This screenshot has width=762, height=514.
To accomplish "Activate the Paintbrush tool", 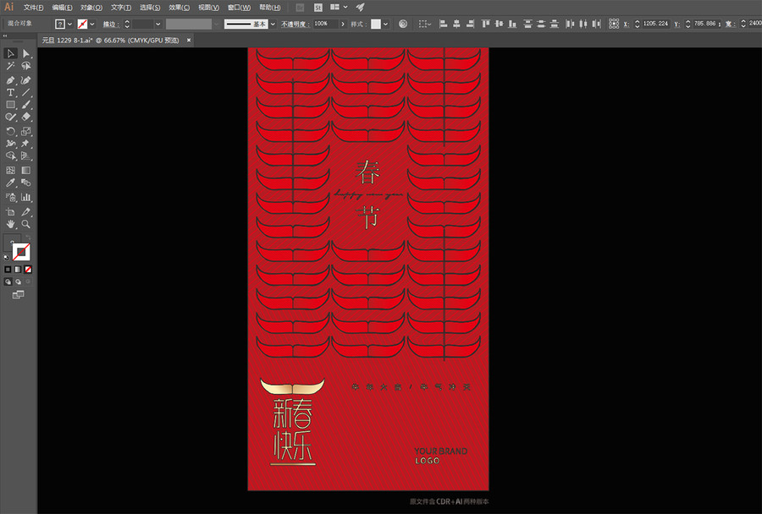I will pyautogui.click(x=26, y=104).
